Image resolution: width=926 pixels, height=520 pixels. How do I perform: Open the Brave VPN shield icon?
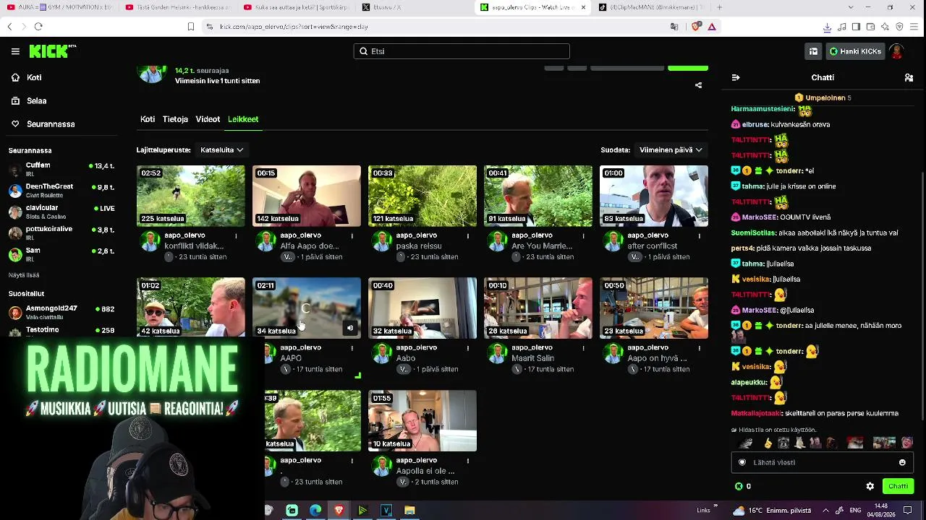tap(899, 27)
